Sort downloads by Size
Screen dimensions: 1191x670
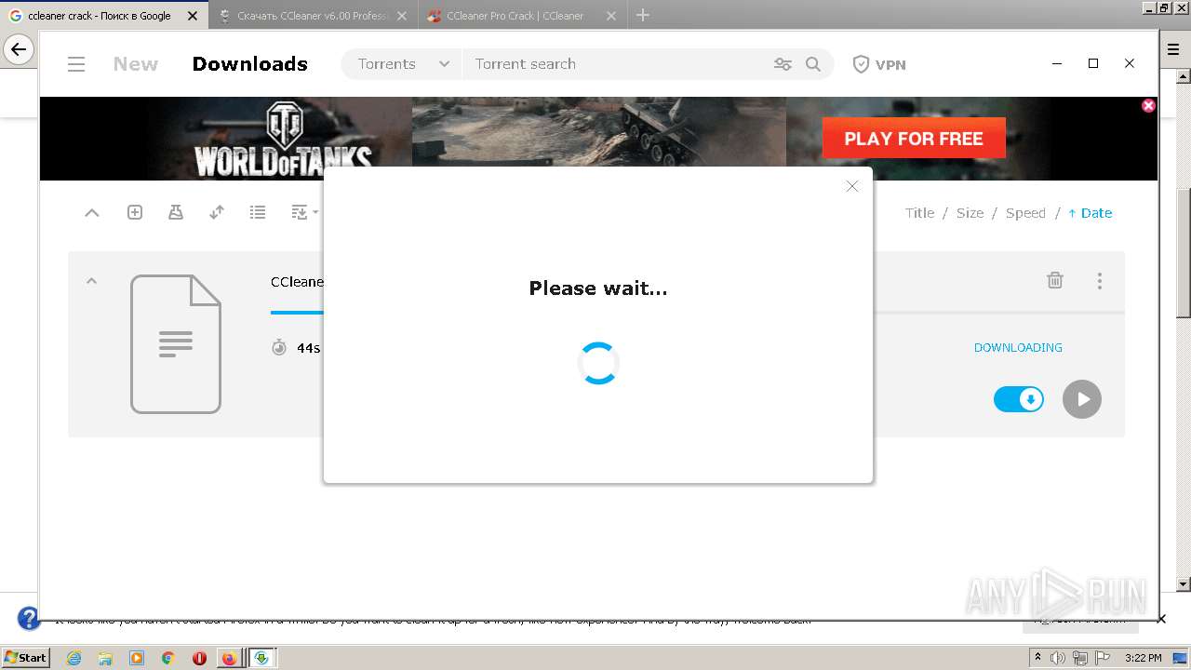pyautogui.click(x=970, y=213)
